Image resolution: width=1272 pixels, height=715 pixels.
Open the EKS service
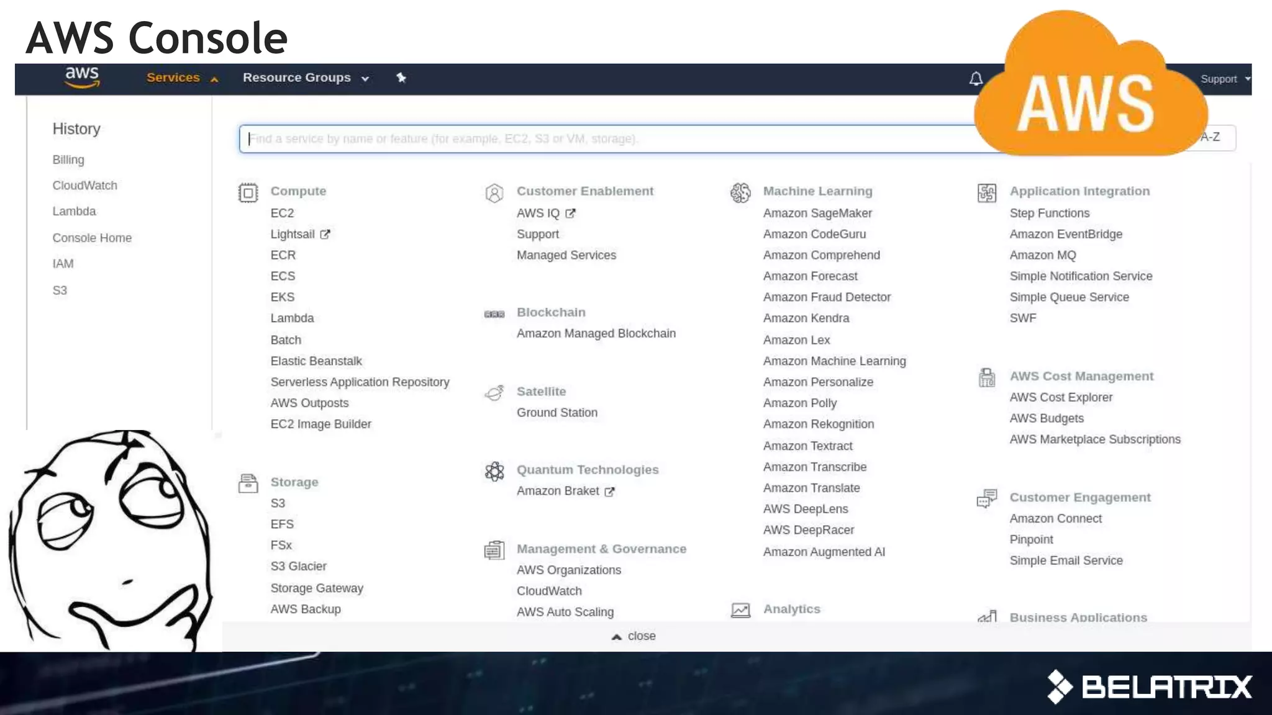tap(282, 297)
